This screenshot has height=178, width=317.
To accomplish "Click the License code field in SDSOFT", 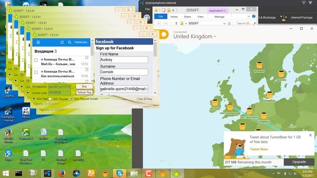I will click(59, 93).
